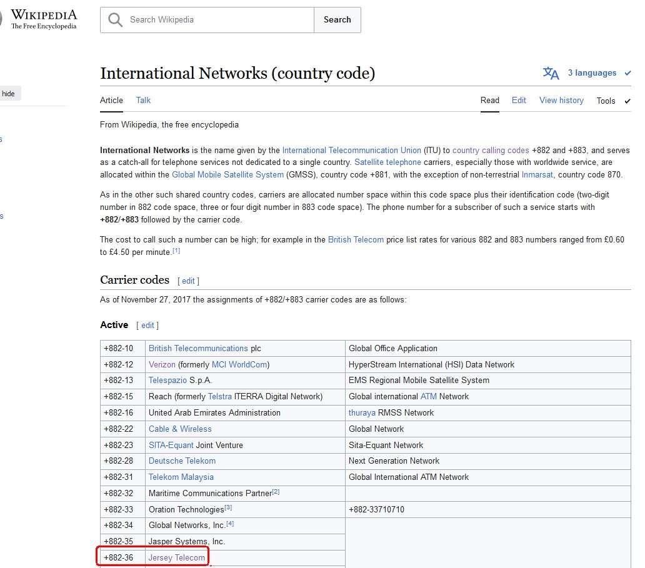Select the +882-28 code cell

[x=122, y=461]
